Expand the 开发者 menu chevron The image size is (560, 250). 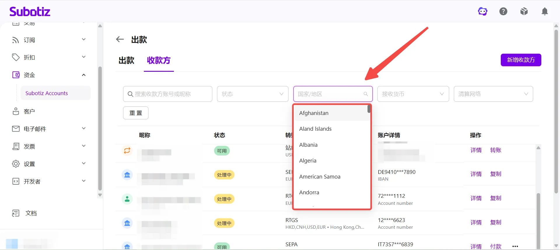[84, 181]
